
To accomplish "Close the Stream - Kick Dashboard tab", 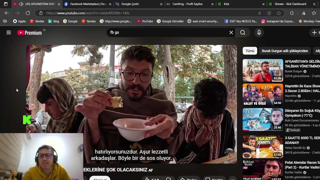I will (314, 4).
